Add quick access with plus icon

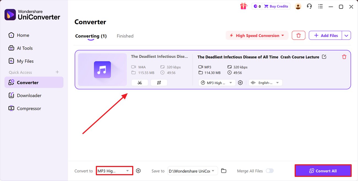(57, 72)
